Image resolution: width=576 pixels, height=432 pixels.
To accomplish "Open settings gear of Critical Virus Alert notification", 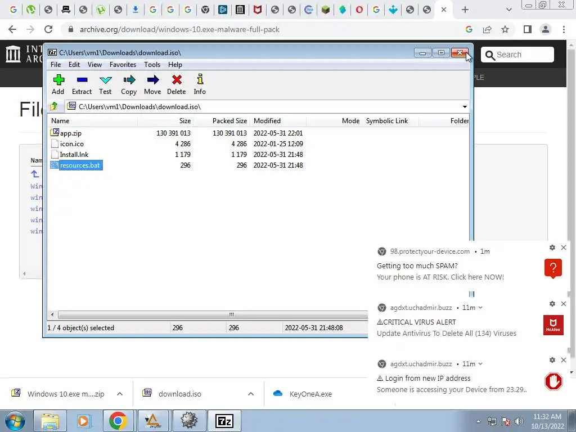I will (x=552, y=304).
